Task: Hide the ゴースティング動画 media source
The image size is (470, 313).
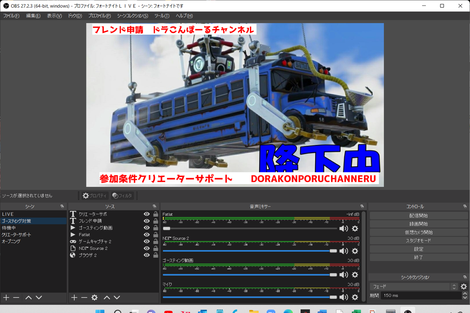Action: coord(147,227)
